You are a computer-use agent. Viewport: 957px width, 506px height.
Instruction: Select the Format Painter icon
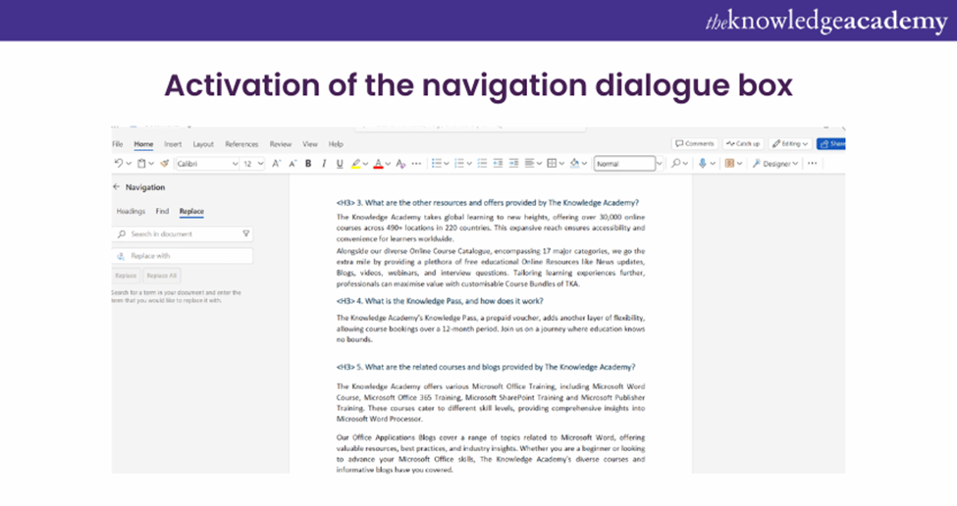tap(164, 164)
